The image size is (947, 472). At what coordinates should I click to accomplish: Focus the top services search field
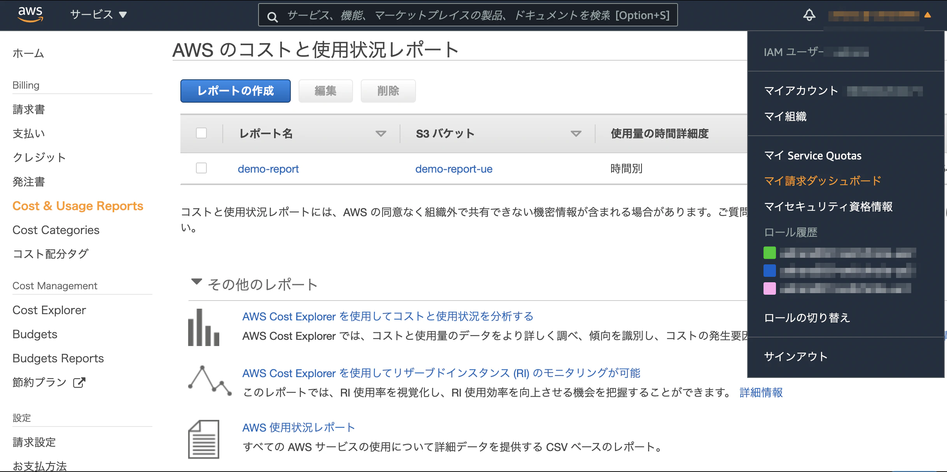(468, 15)
